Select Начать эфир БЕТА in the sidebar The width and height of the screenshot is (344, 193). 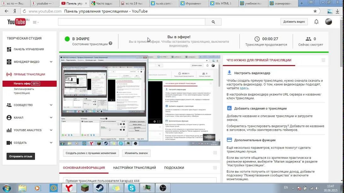[x=30, y=84]
